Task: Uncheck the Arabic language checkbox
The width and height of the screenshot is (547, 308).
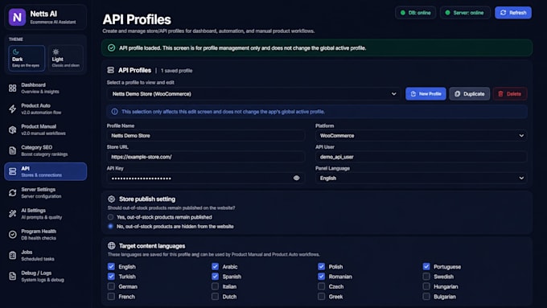Action: tap(215, 266)
